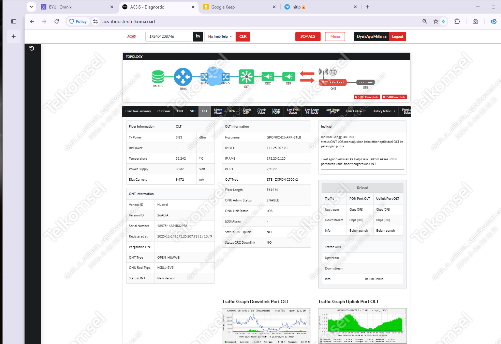Screen dimensions: 501x344
Task: Switch to the Google Keep browser tab
Action: 239,7
